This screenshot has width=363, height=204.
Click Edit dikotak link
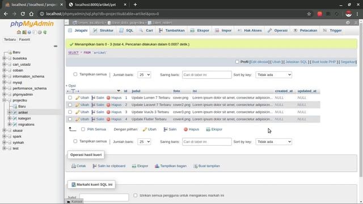(259, 62)
